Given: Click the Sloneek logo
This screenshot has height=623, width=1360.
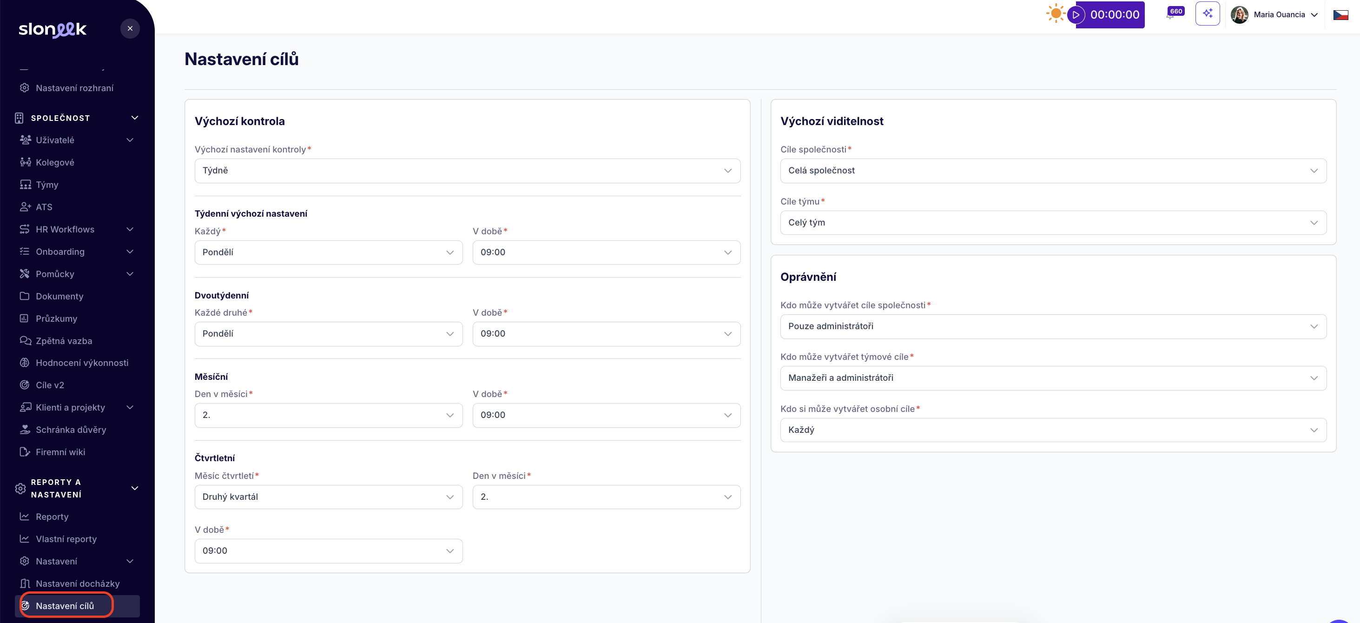Looking at the screenshot, I should click(x=52, y=29).
